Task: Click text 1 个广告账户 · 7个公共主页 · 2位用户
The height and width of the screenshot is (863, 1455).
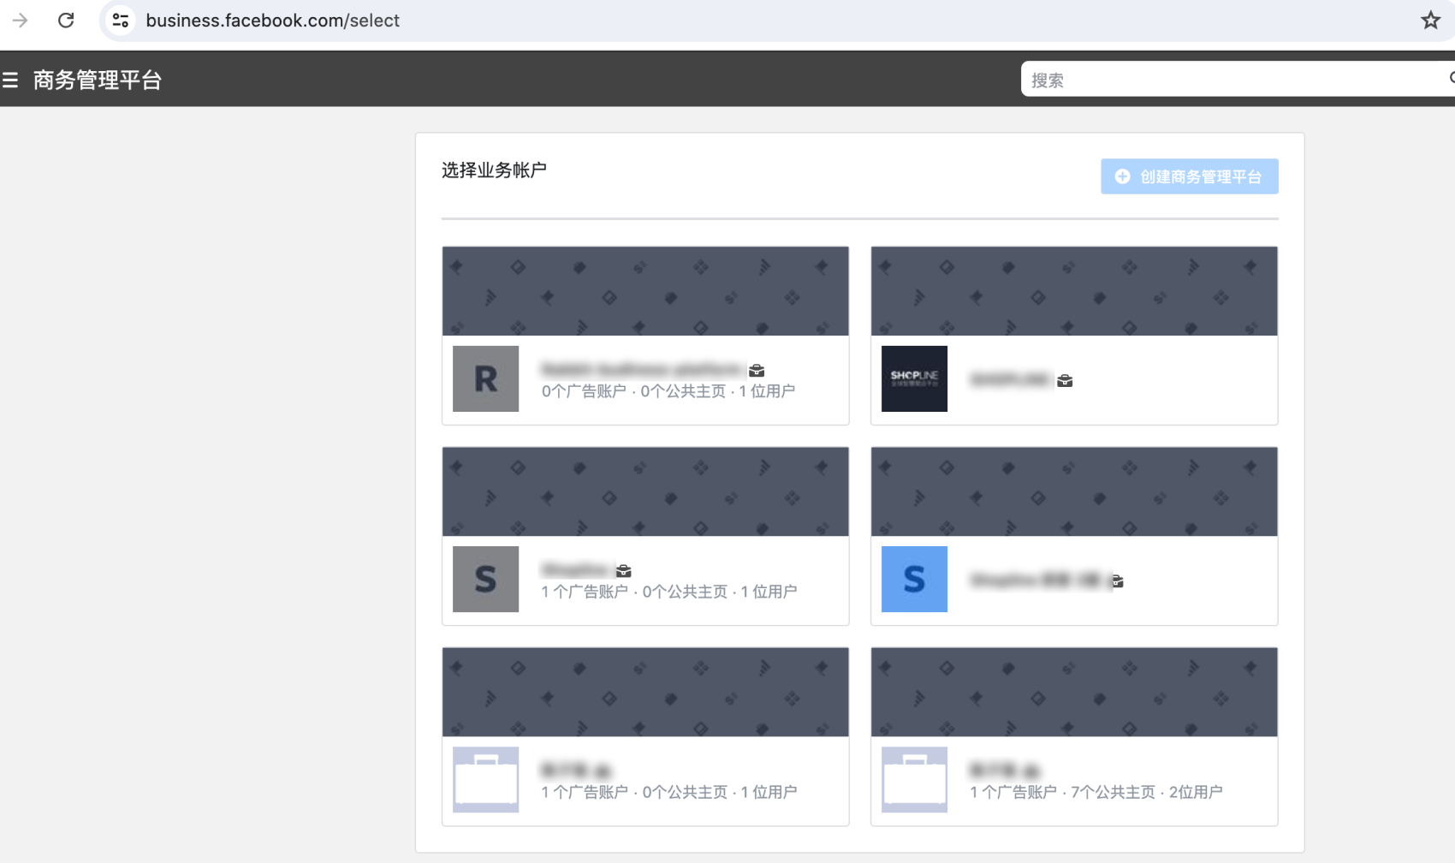Action: coord(1096,792)
